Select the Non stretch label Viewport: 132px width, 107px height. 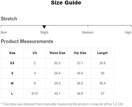4,32
